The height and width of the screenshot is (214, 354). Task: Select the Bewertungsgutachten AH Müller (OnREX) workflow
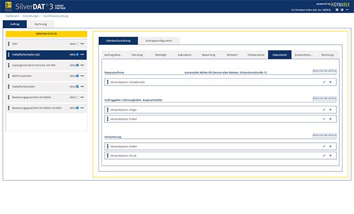tap(46, 108)
